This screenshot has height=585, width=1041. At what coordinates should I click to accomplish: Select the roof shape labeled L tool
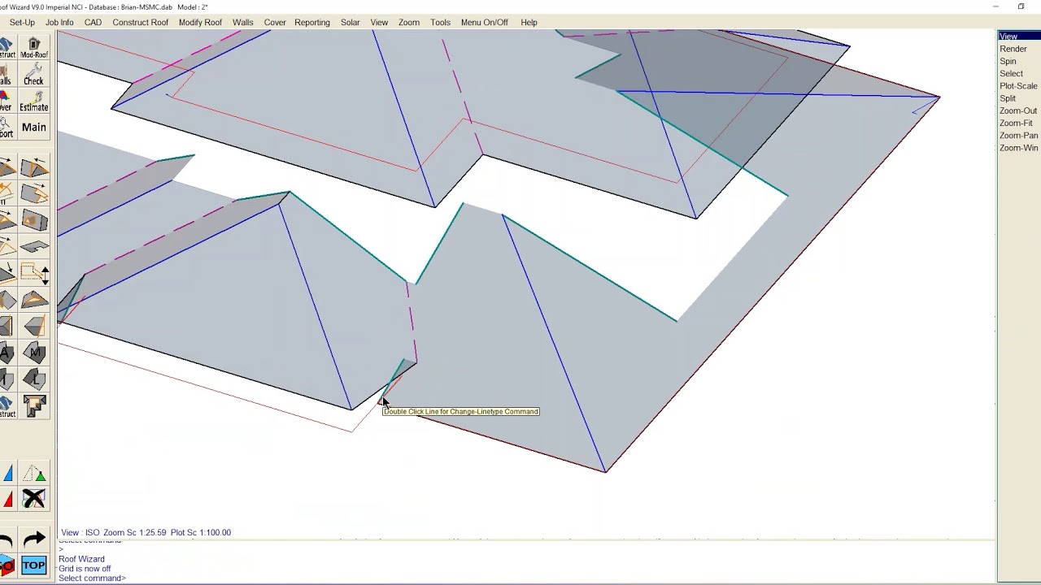tap(34, 379)
